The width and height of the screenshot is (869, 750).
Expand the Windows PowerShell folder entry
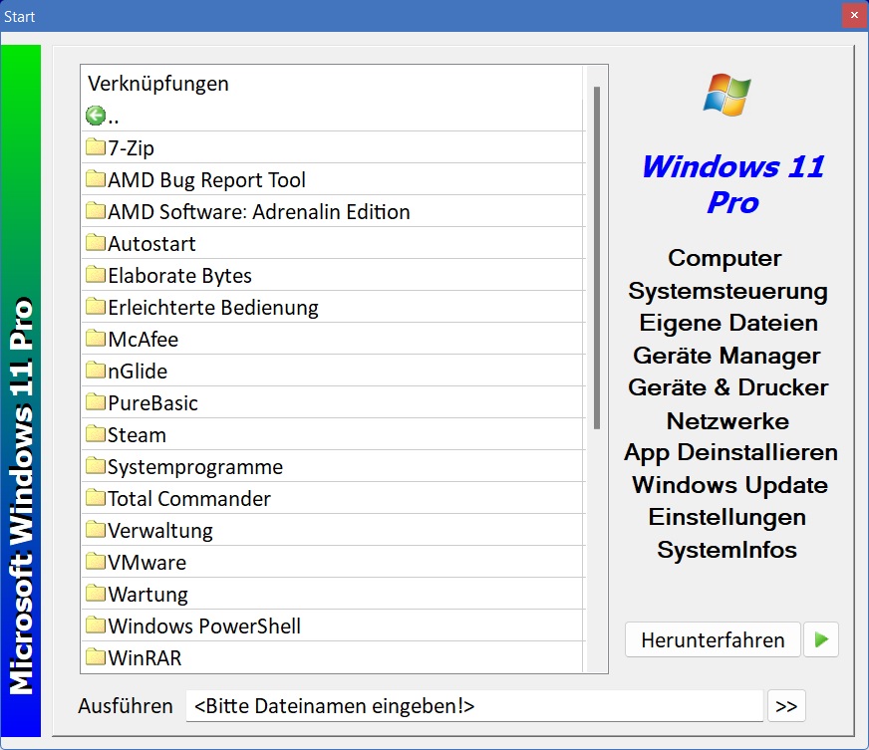[x=203, y=625]
